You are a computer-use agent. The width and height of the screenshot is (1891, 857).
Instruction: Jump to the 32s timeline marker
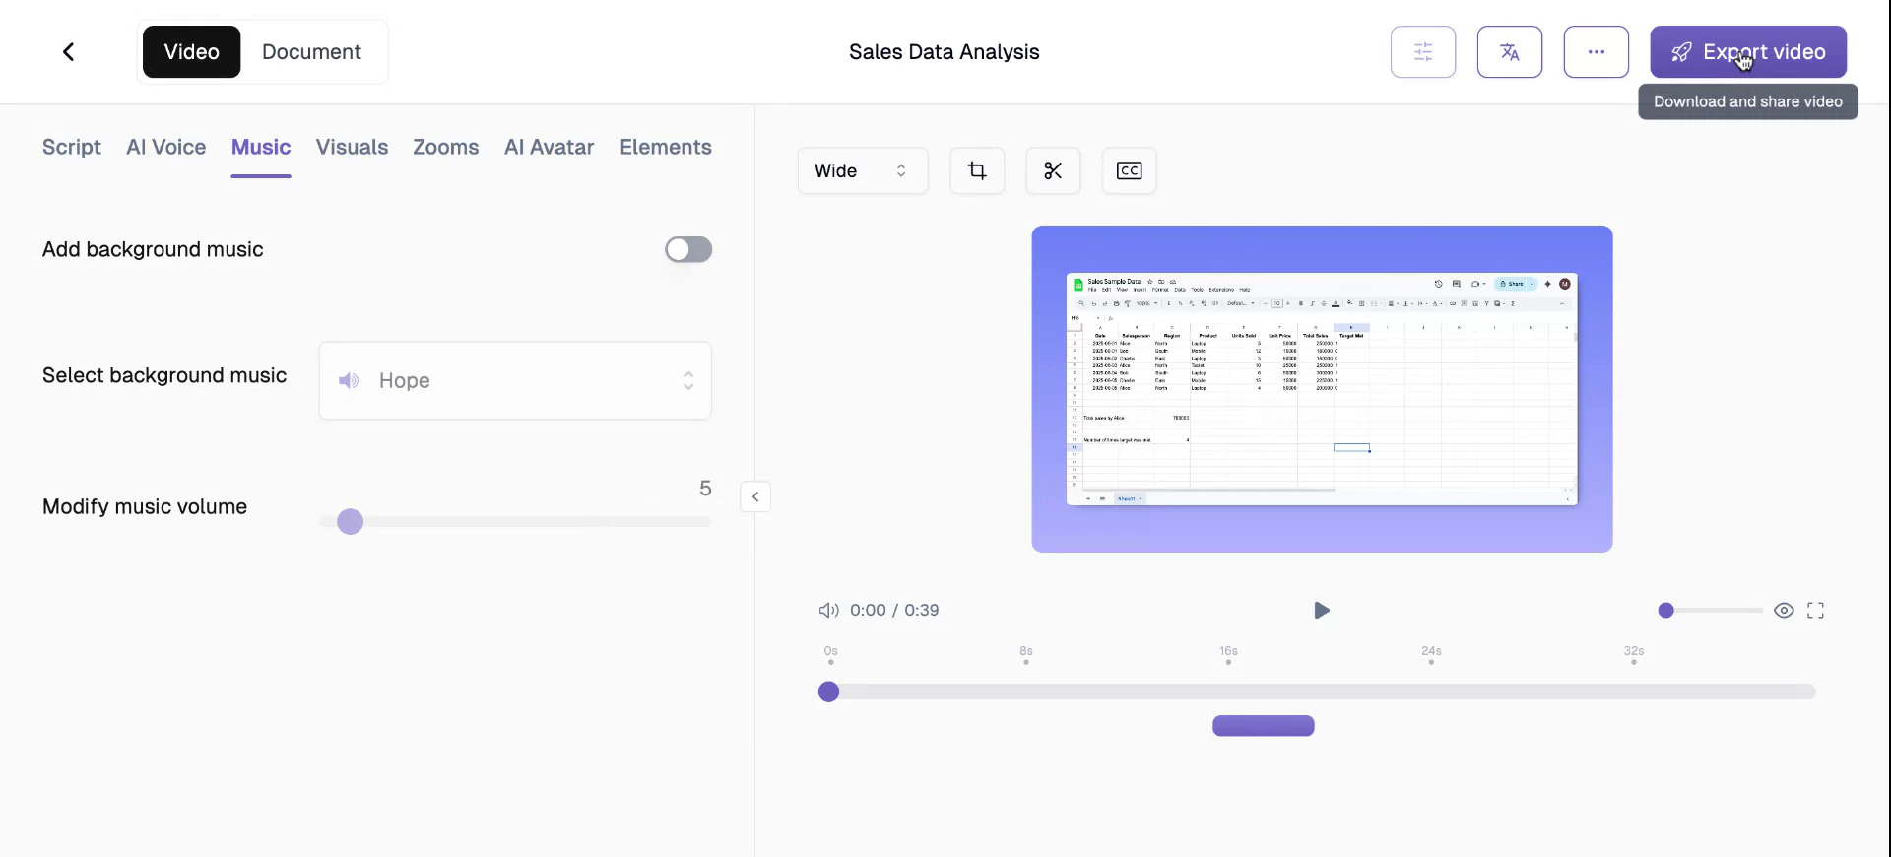1634,655
